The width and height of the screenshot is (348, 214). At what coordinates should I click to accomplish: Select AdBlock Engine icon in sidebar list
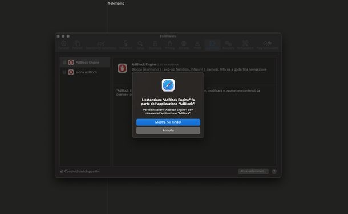(71, 63)
